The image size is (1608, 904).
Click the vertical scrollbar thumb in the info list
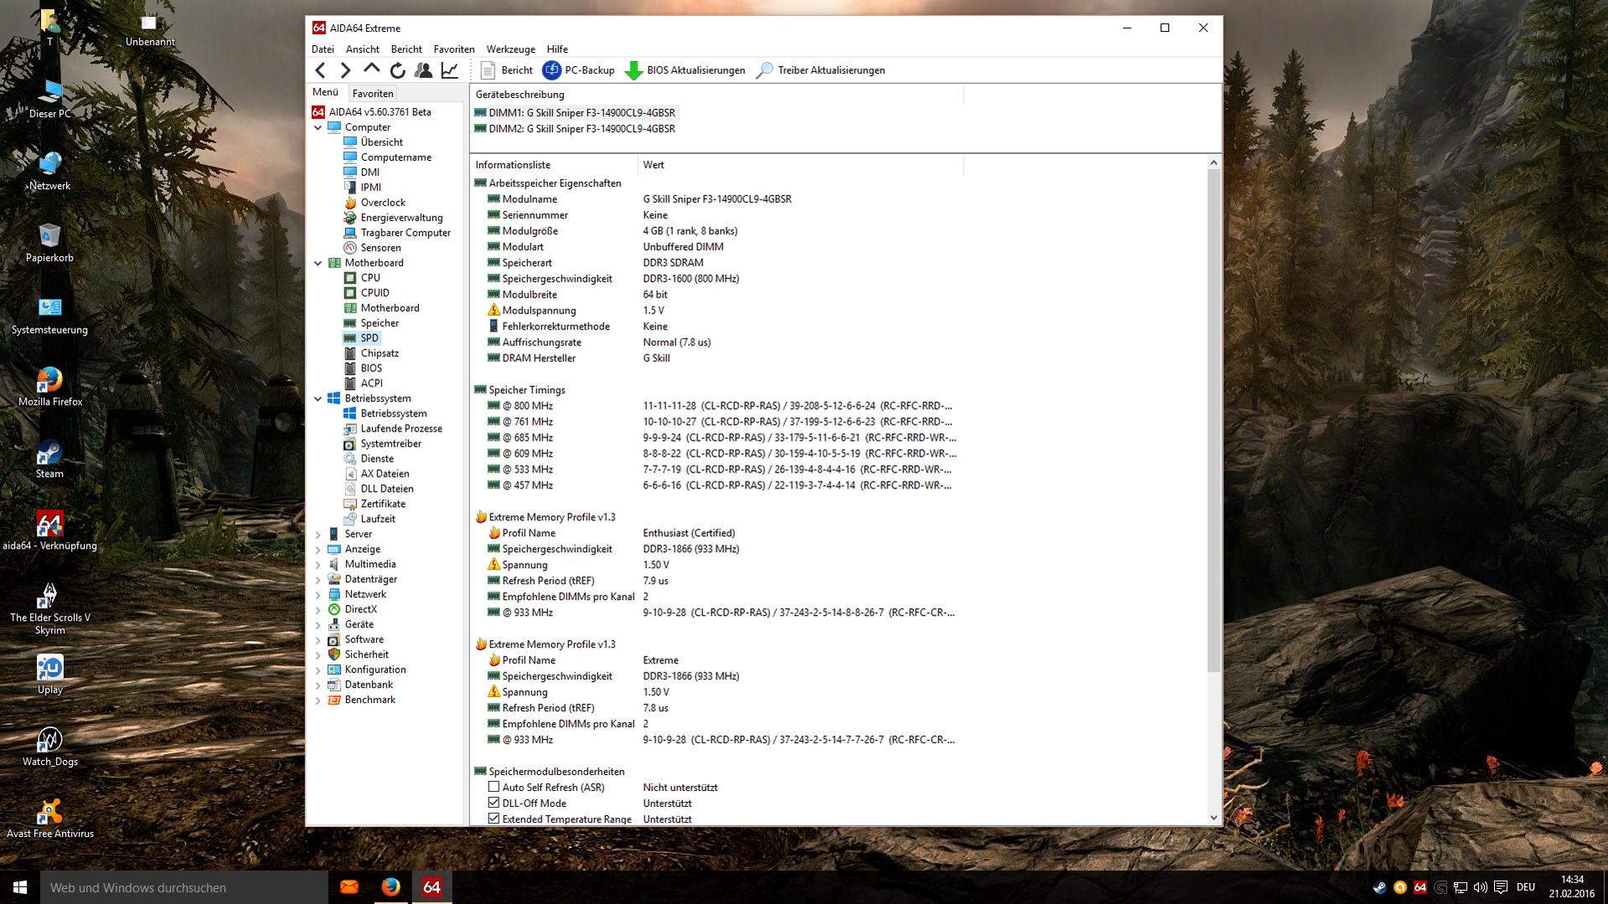pos(1213,420)
